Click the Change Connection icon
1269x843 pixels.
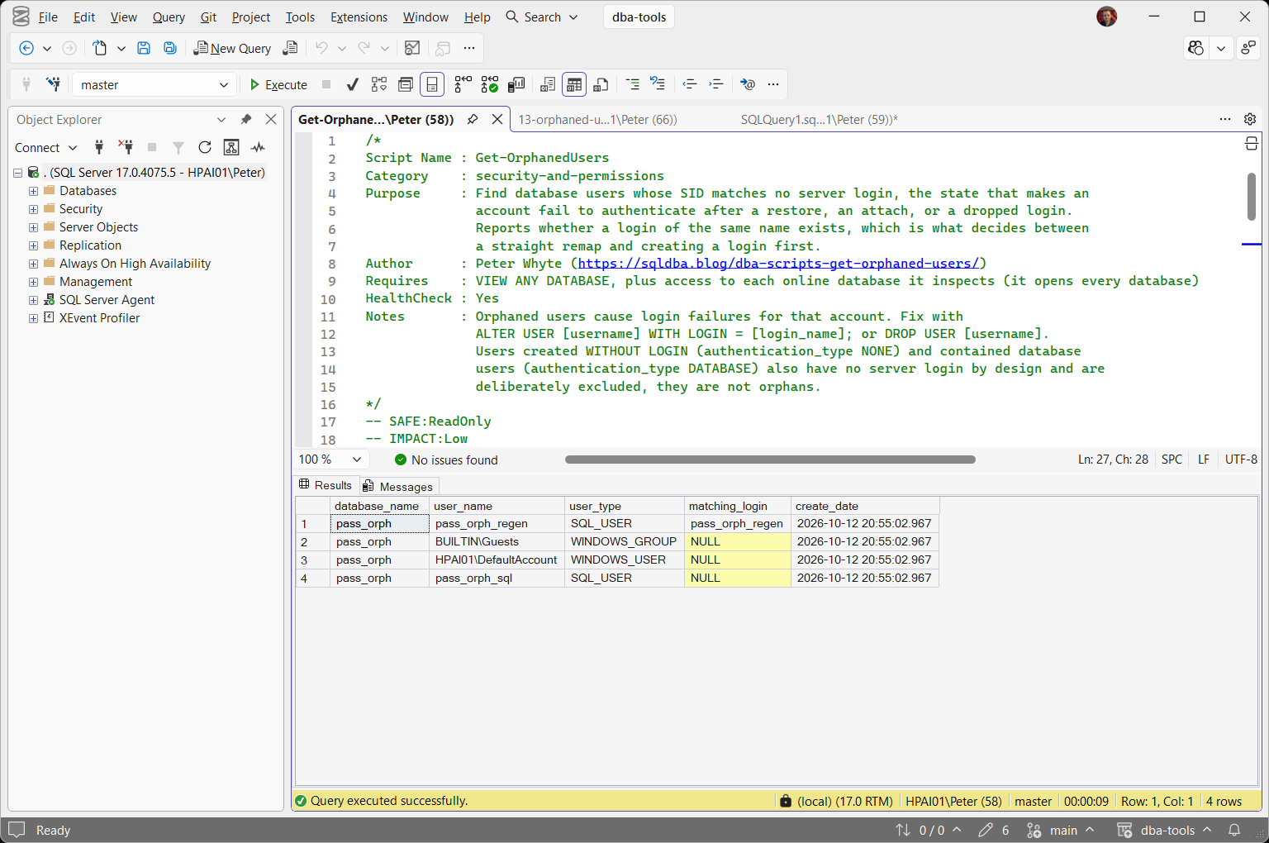pos(53,84)
